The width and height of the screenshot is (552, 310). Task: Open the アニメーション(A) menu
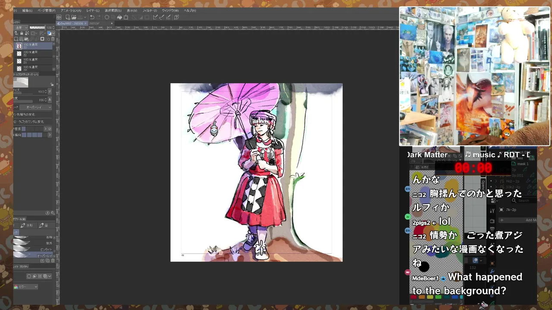(x=71, y=10)
